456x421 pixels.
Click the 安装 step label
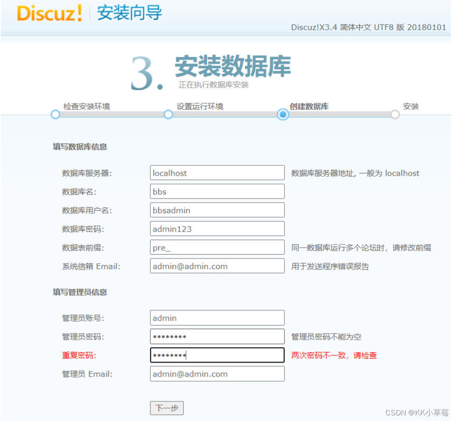(x=411, y=107)
